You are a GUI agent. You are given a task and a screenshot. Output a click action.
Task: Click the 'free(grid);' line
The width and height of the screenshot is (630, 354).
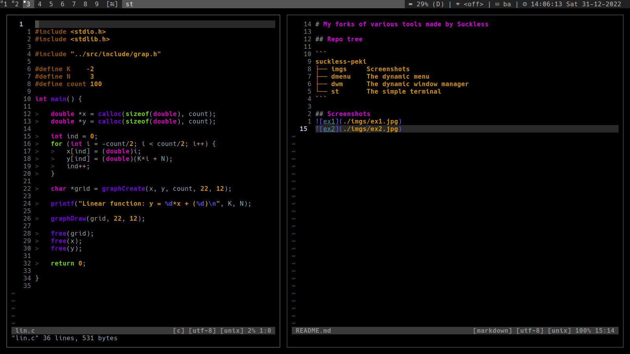(x=72, y=234)
